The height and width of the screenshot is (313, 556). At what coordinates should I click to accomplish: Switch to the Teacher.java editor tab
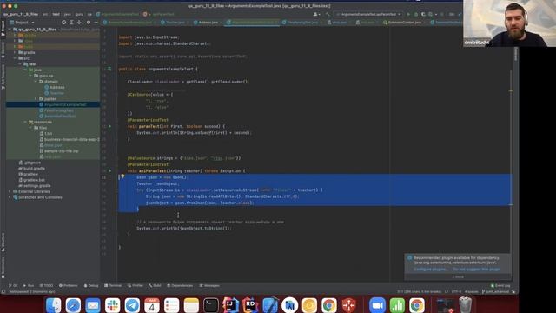[174, 23]
